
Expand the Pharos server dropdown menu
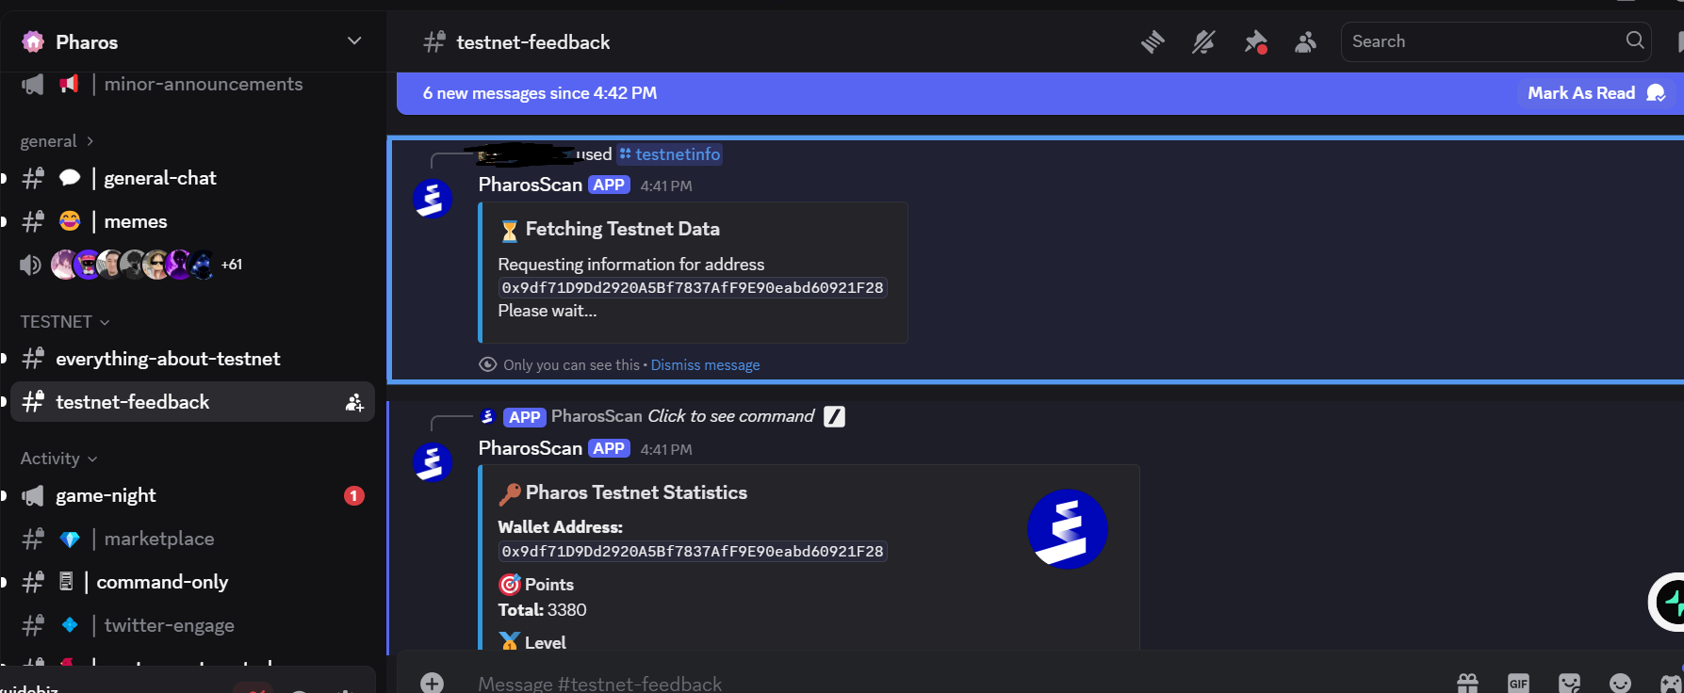[354, 40]
